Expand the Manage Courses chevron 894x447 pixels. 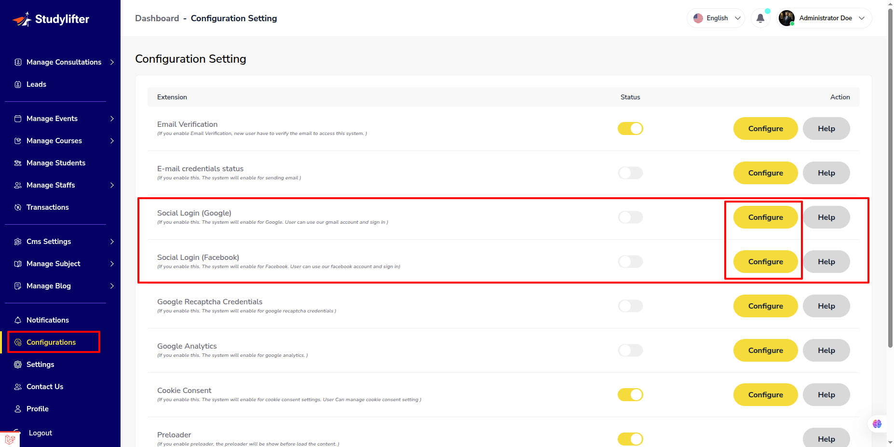click(112, 141)
